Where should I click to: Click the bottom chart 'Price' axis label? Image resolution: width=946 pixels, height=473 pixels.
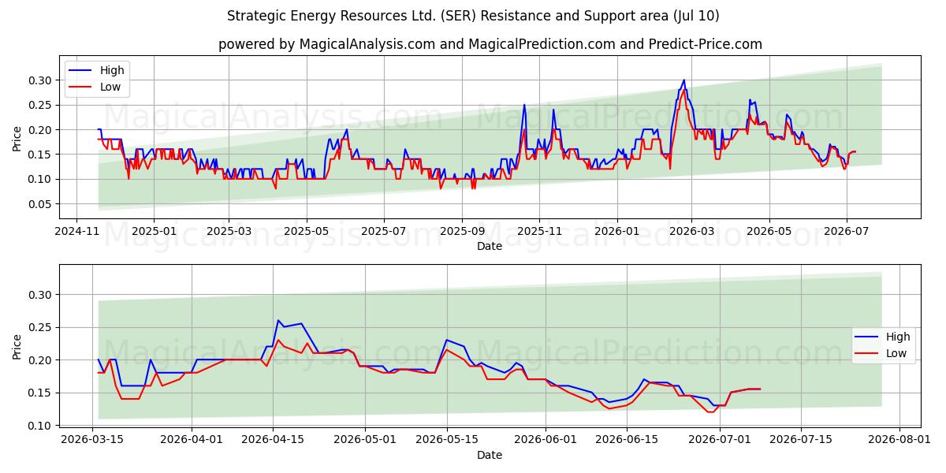click(17, 346)
